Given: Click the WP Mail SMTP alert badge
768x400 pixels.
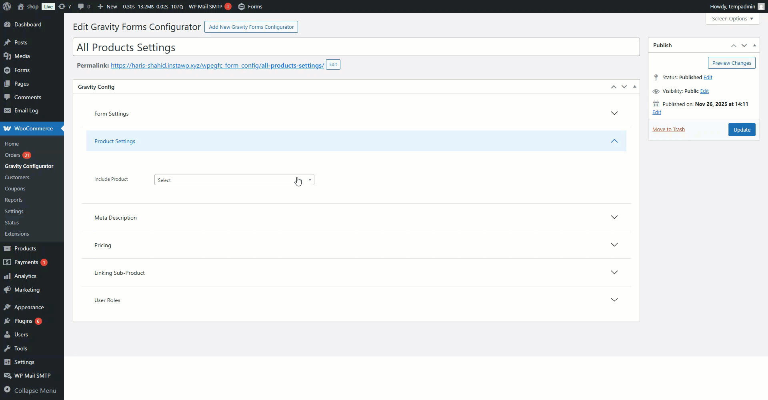Looking at the screenshot, I should (x=228, y=6).
